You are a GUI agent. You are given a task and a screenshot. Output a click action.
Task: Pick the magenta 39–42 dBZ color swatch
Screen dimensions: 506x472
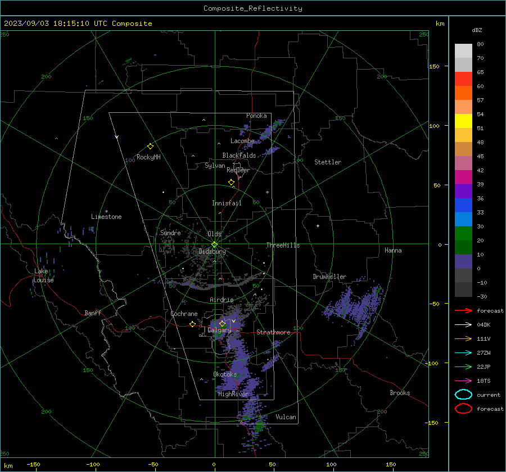tap(463, 177)
